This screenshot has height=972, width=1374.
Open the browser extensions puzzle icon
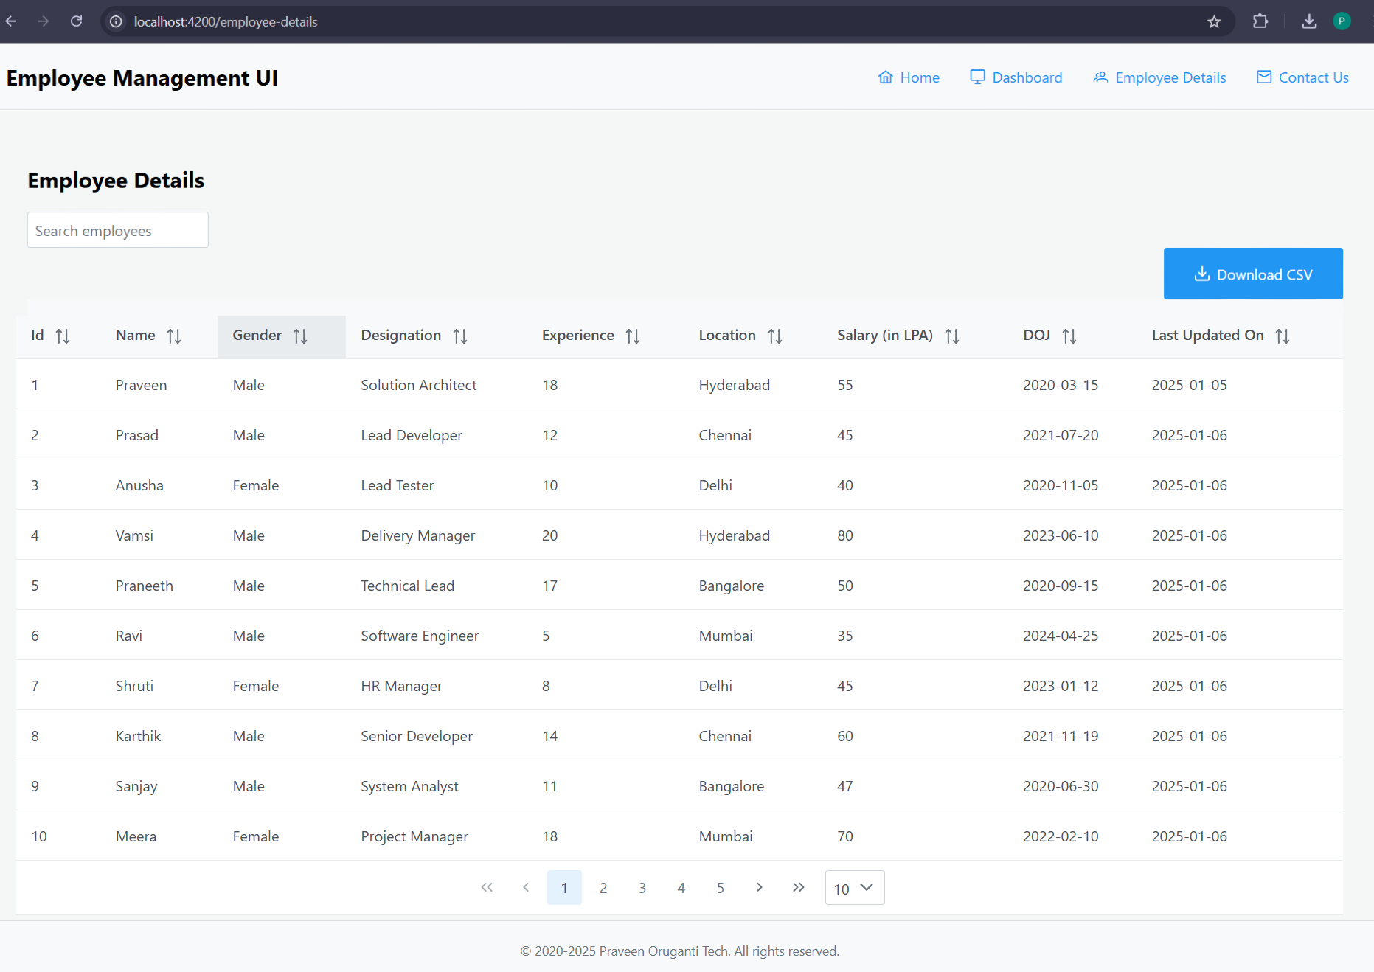1260,21
